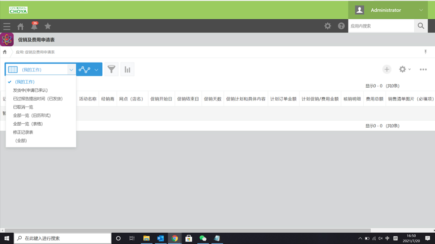Click the 费用总额 column header
The image size is (435, 244).
pyautogui.click(x=374, y=99)
